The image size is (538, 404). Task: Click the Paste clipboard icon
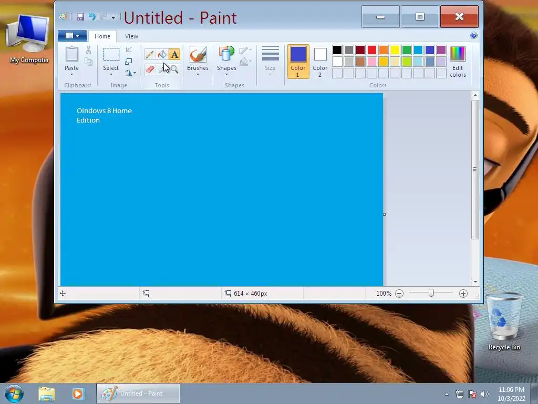pos(71,54)
